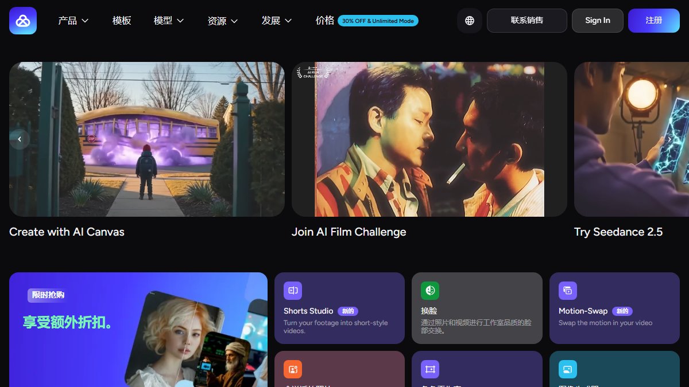Go to the previous carousel slide
The image size is (689, 387).
click(x=20, y=139)
